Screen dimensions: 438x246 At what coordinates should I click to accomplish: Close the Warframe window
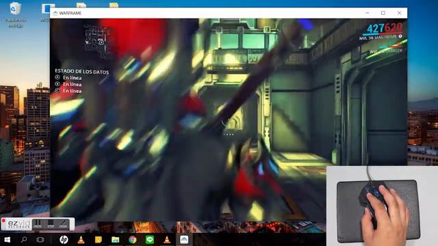click(x=400, y=13)
